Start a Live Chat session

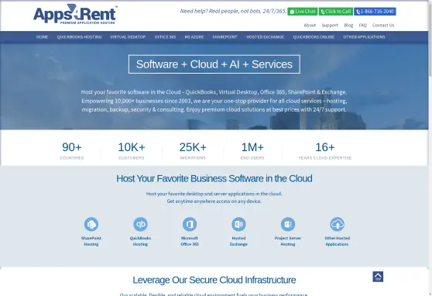[x=303, y=12]
